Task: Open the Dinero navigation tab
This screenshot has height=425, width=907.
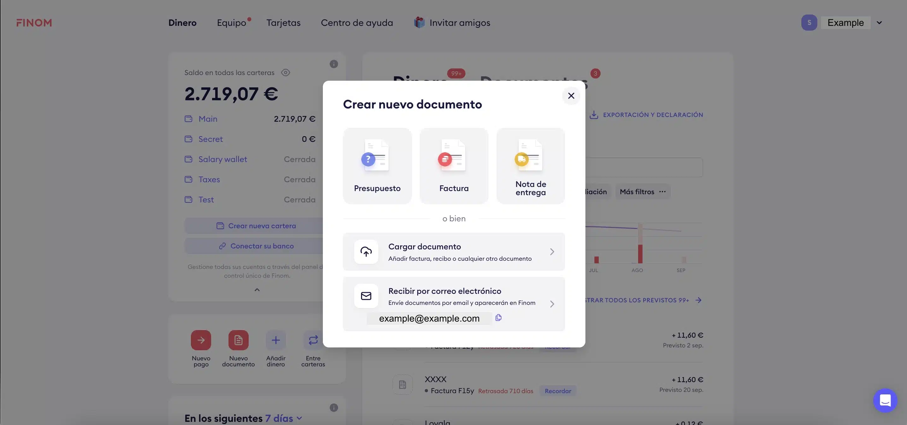Action: pyautogui.click(x=182, y=22)
